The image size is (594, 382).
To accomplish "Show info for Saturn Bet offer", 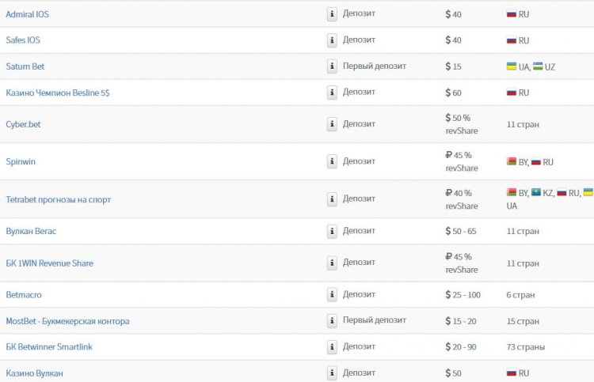I will 332,66.
